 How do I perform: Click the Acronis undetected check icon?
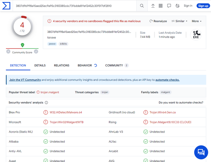pyautogui.click(x=45, y=132)
